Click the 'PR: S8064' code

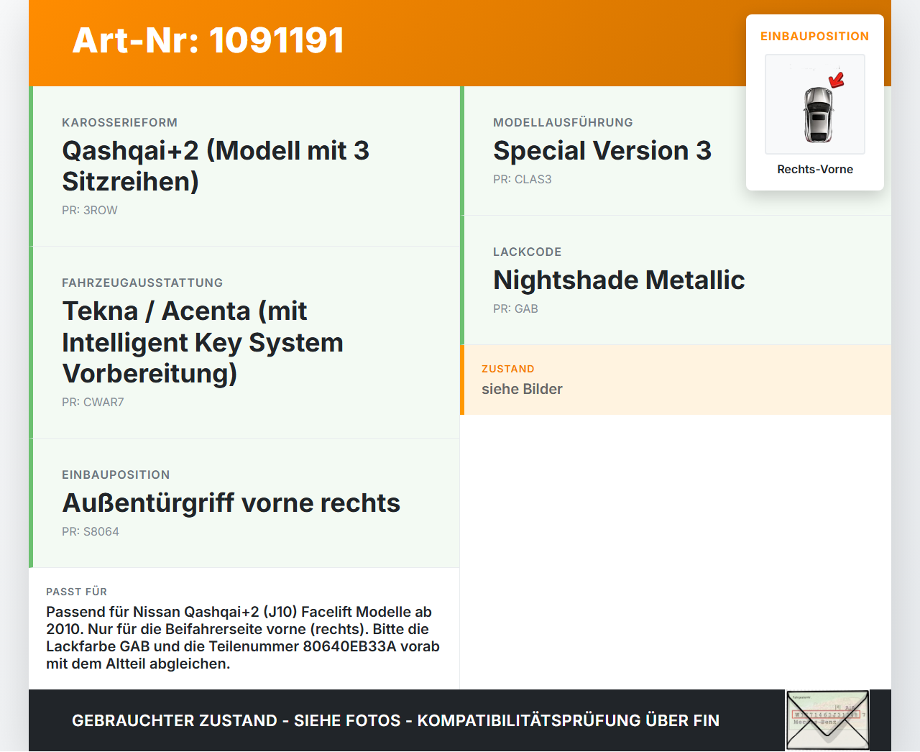click(x=91, y=531)
